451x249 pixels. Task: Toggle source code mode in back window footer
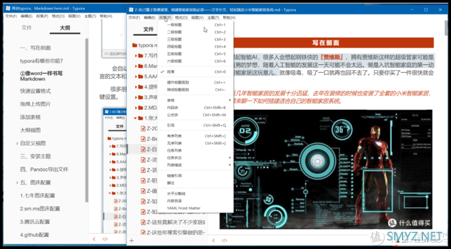[x=105, y=238]
